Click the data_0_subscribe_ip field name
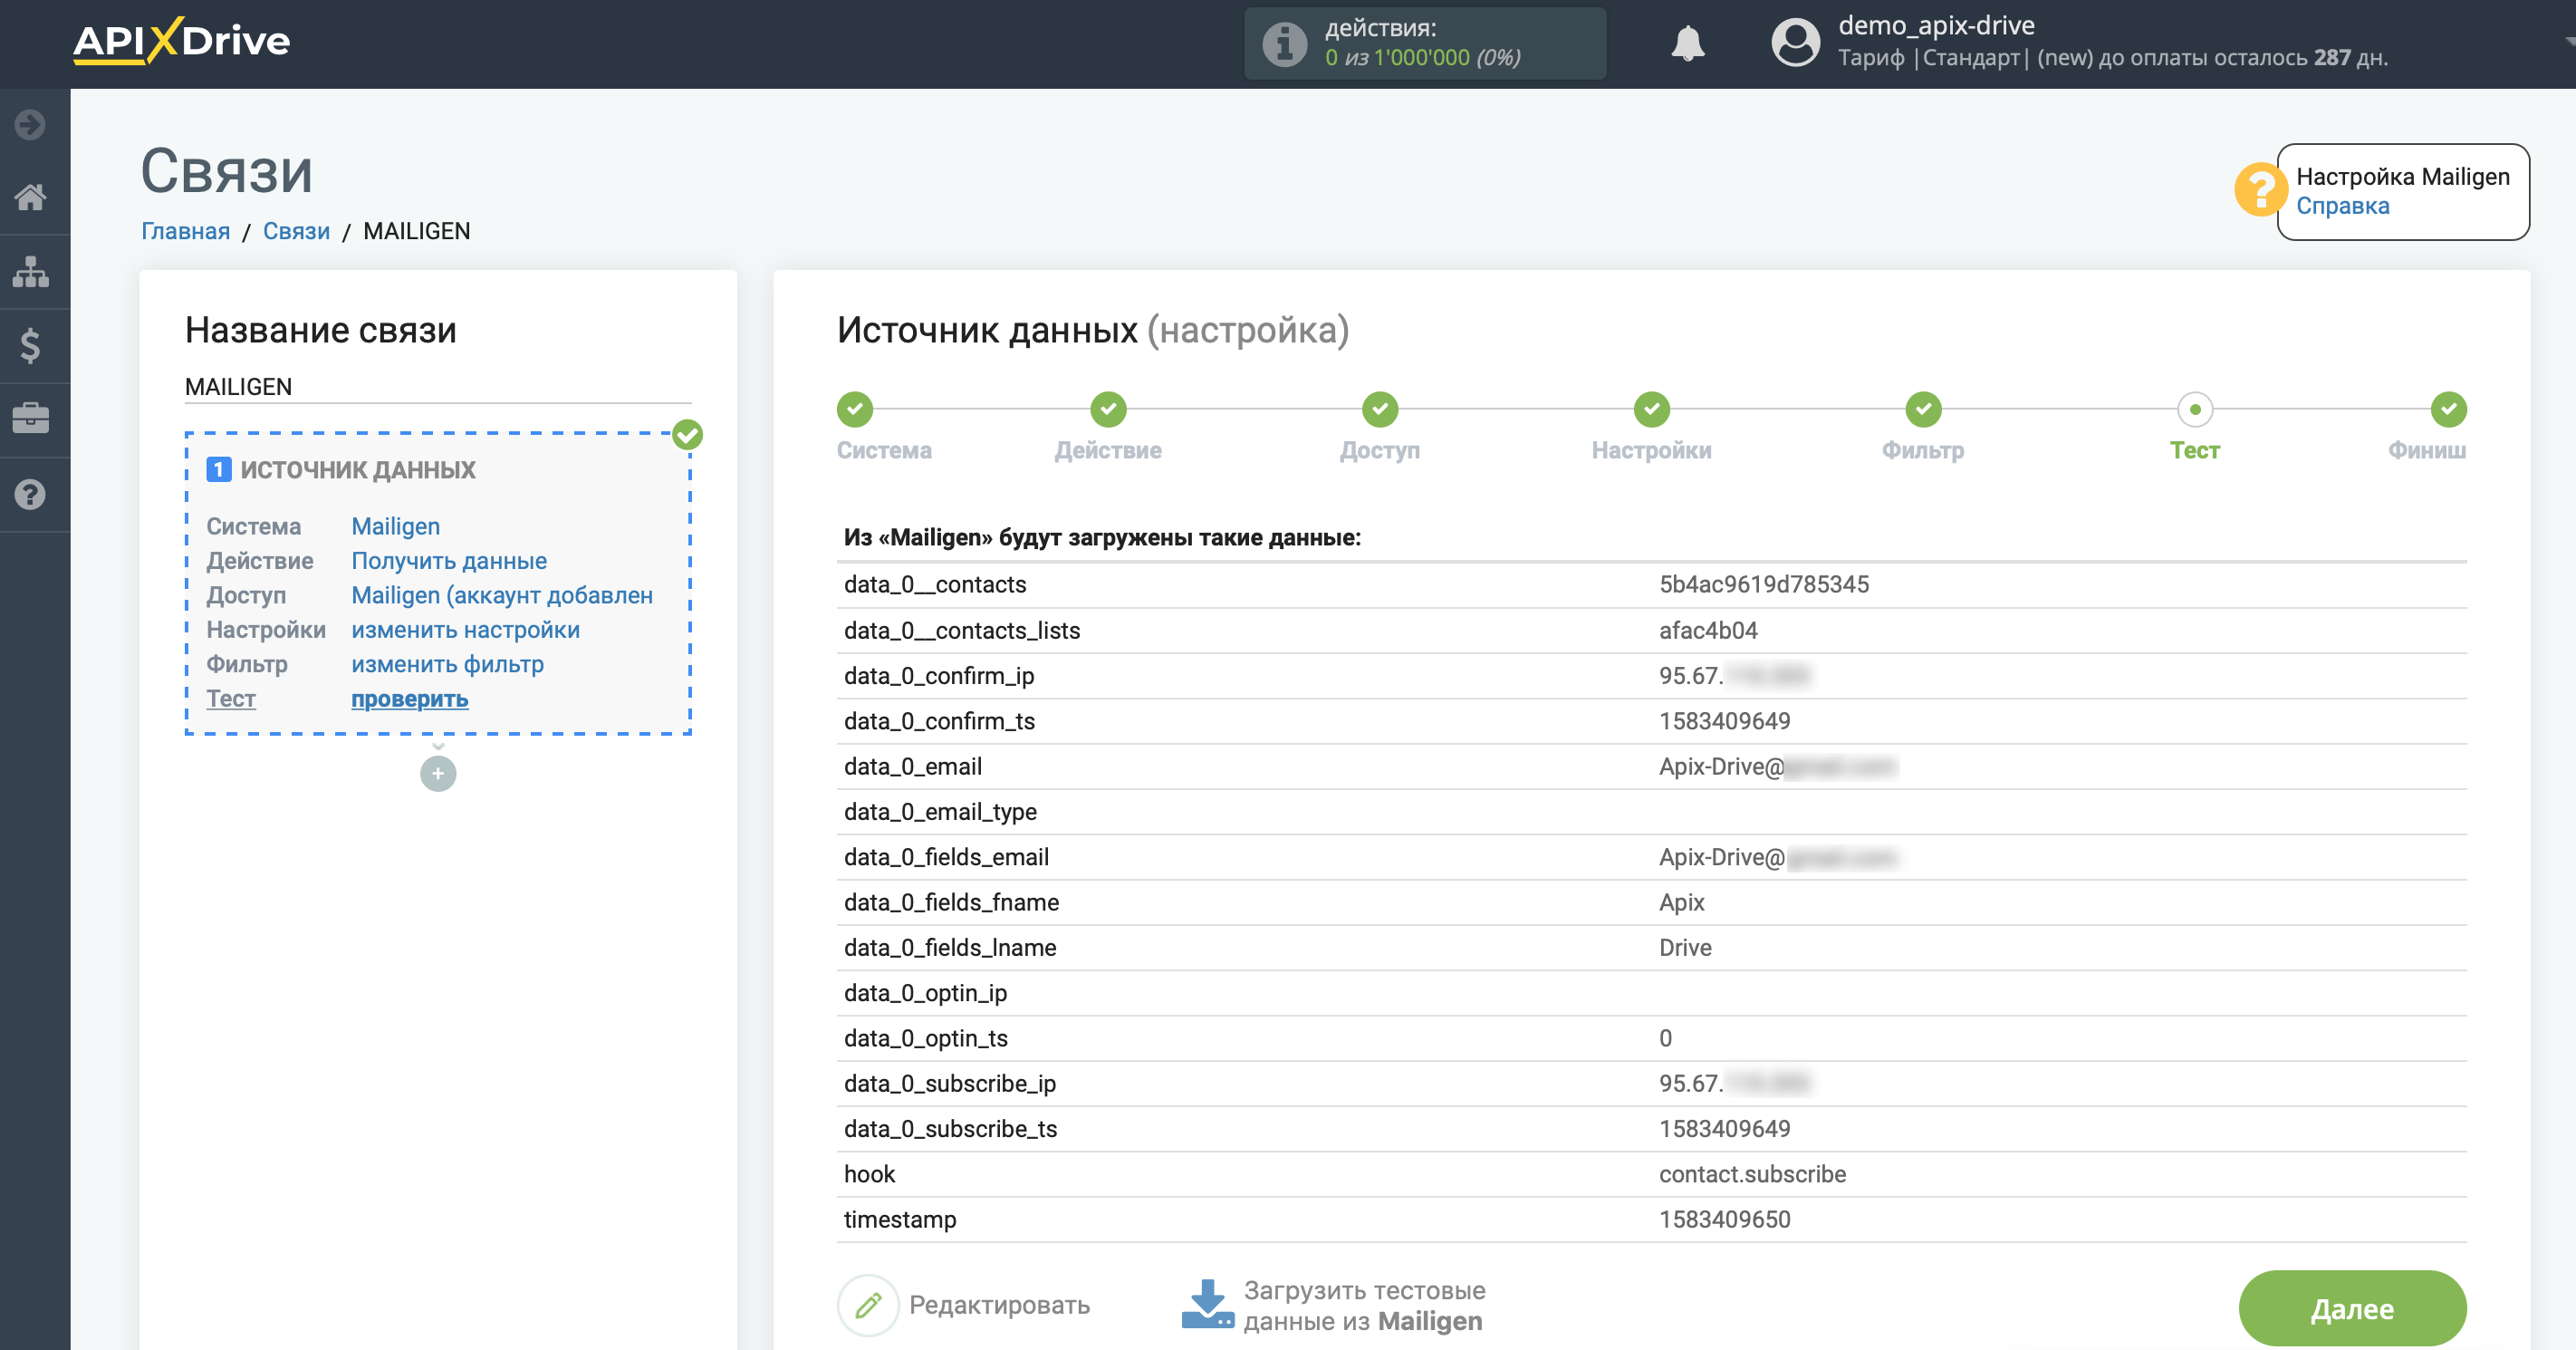Viewport: 2576px width, 1350px height. [x=950, y=1083]
